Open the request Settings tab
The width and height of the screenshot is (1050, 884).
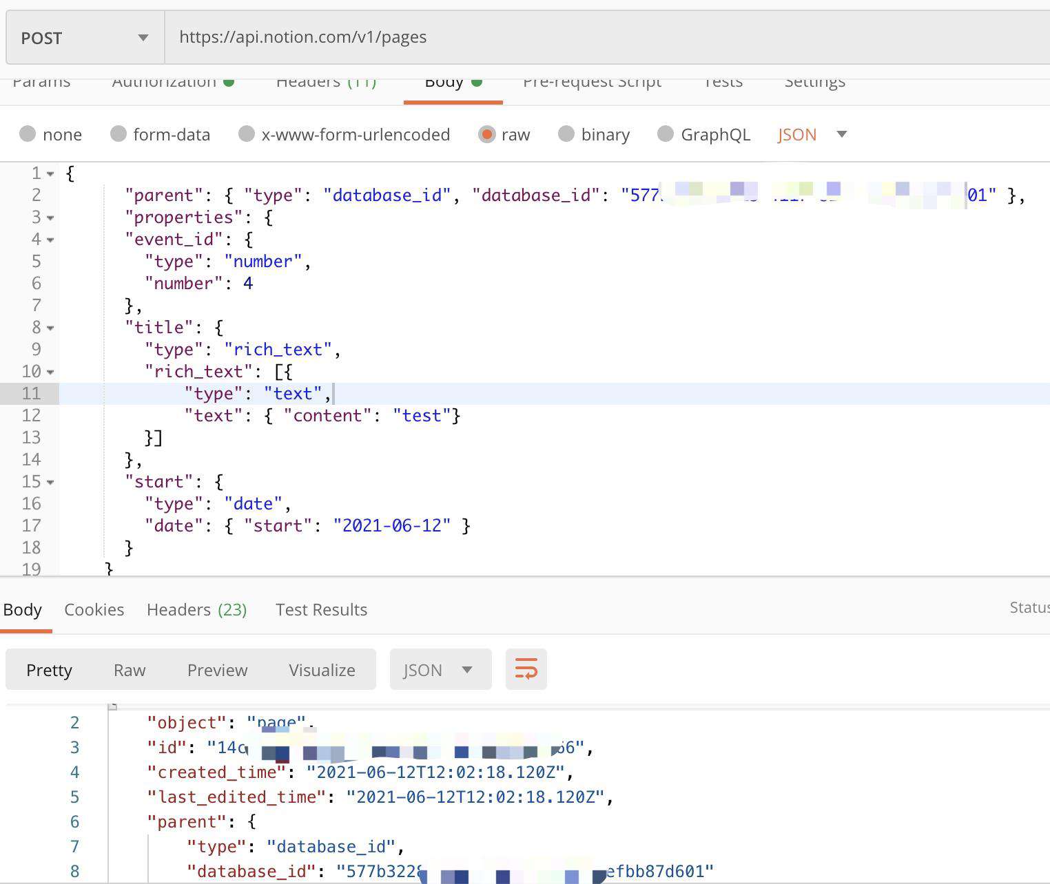(814, 83)
